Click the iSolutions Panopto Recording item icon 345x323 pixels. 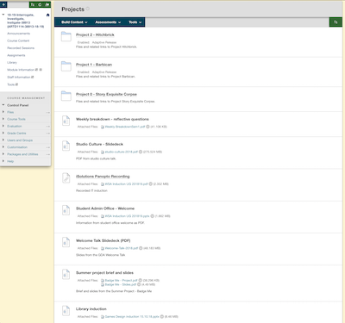(66, 178)
